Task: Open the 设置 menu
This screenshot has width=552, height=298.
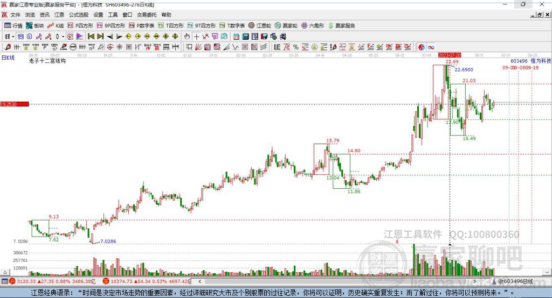Action: pos(98,15)
